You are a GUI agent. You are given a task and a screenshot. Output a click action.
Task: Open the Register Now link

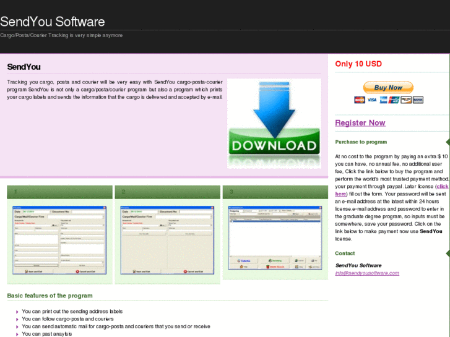click(360, 123)
